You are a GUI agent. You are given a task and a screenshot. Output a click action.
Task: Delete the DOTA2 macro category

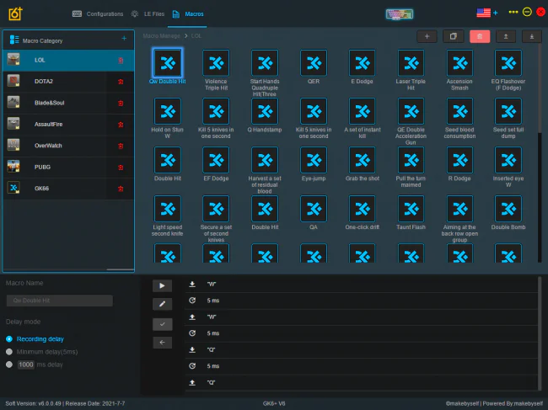tap(121, 82)
